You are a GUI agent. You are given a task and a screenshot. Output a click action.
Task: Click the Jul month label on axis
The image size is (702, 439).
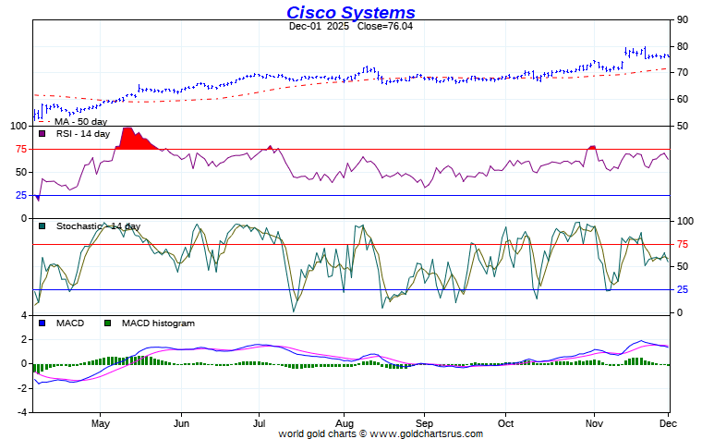[x=259, y=423]
